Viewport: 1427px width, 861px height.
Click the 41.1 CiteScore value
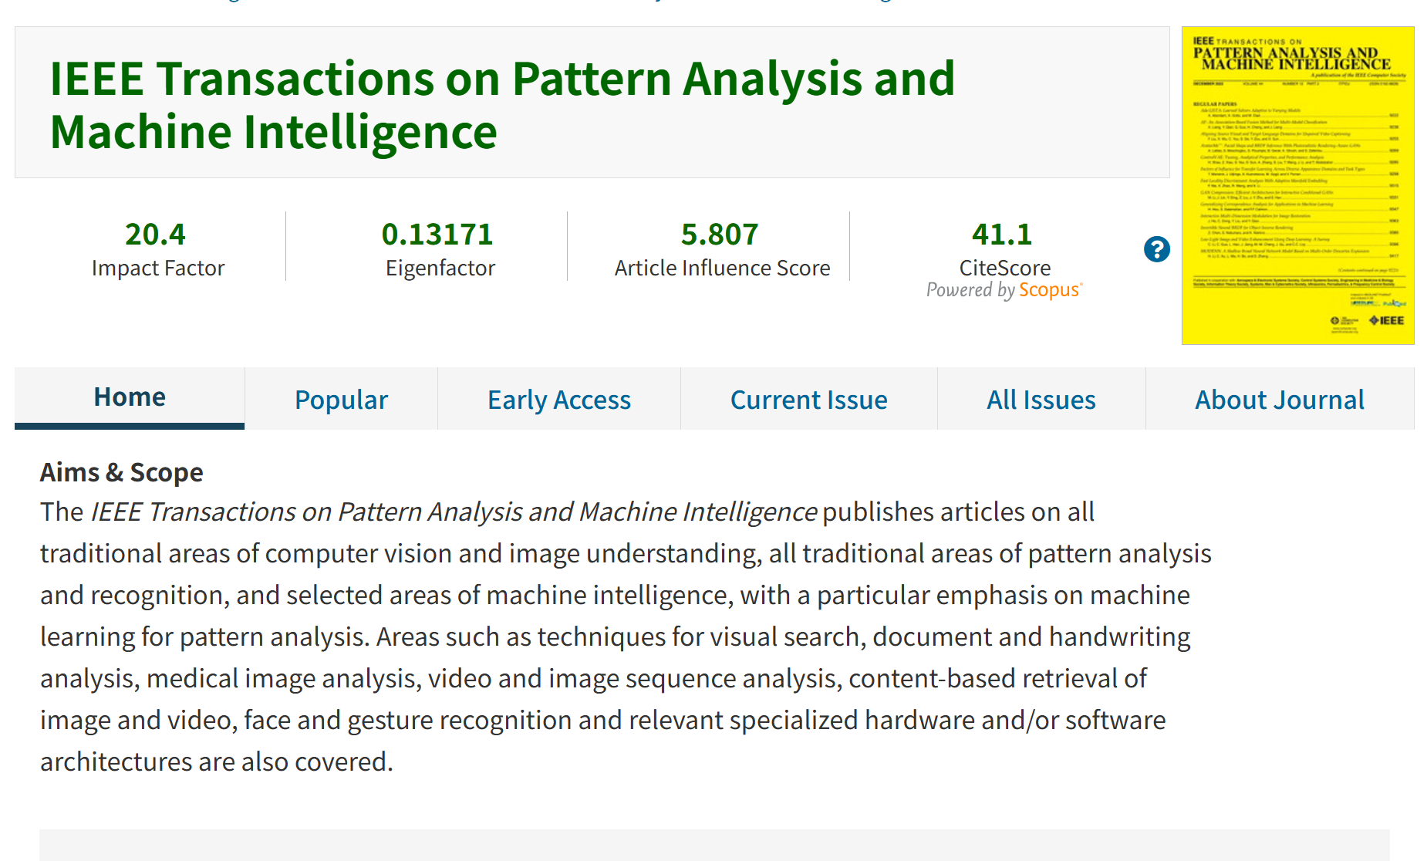pyautogui.click(x=1002, y=234)
